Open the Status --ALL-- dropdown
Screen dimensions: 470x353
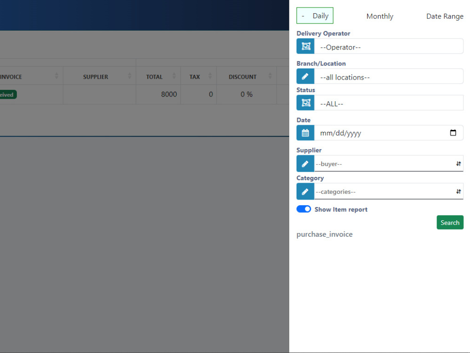[x=389, y=103]
